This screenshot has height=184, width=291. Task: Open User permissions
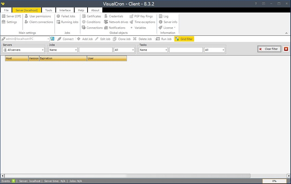pos(38,16)
